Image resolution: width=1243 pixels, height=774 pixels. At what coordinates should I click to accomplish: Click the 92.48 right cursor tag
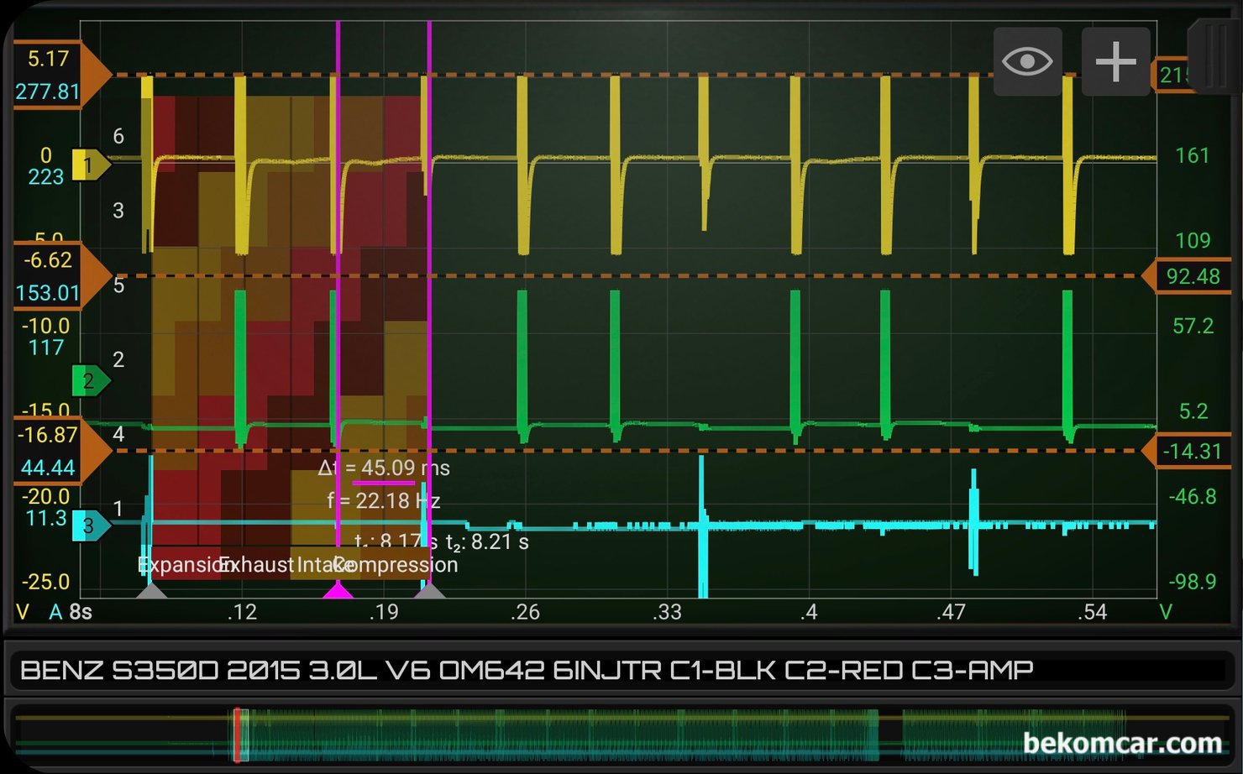(1187, 276)
